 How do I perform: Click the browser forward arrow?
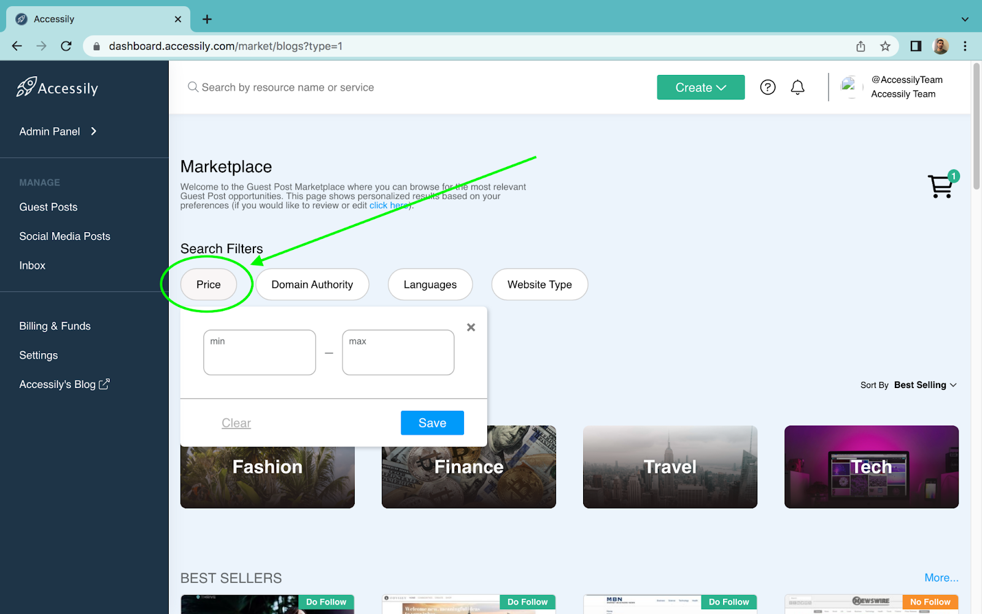pyautogui.click(x=41, y=46)
